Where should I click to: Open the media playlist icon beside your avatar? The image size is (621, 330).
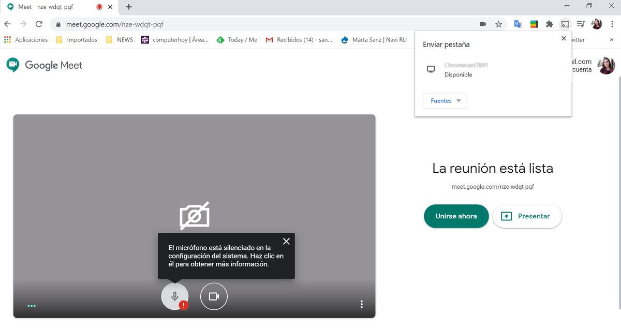(581, 23)
